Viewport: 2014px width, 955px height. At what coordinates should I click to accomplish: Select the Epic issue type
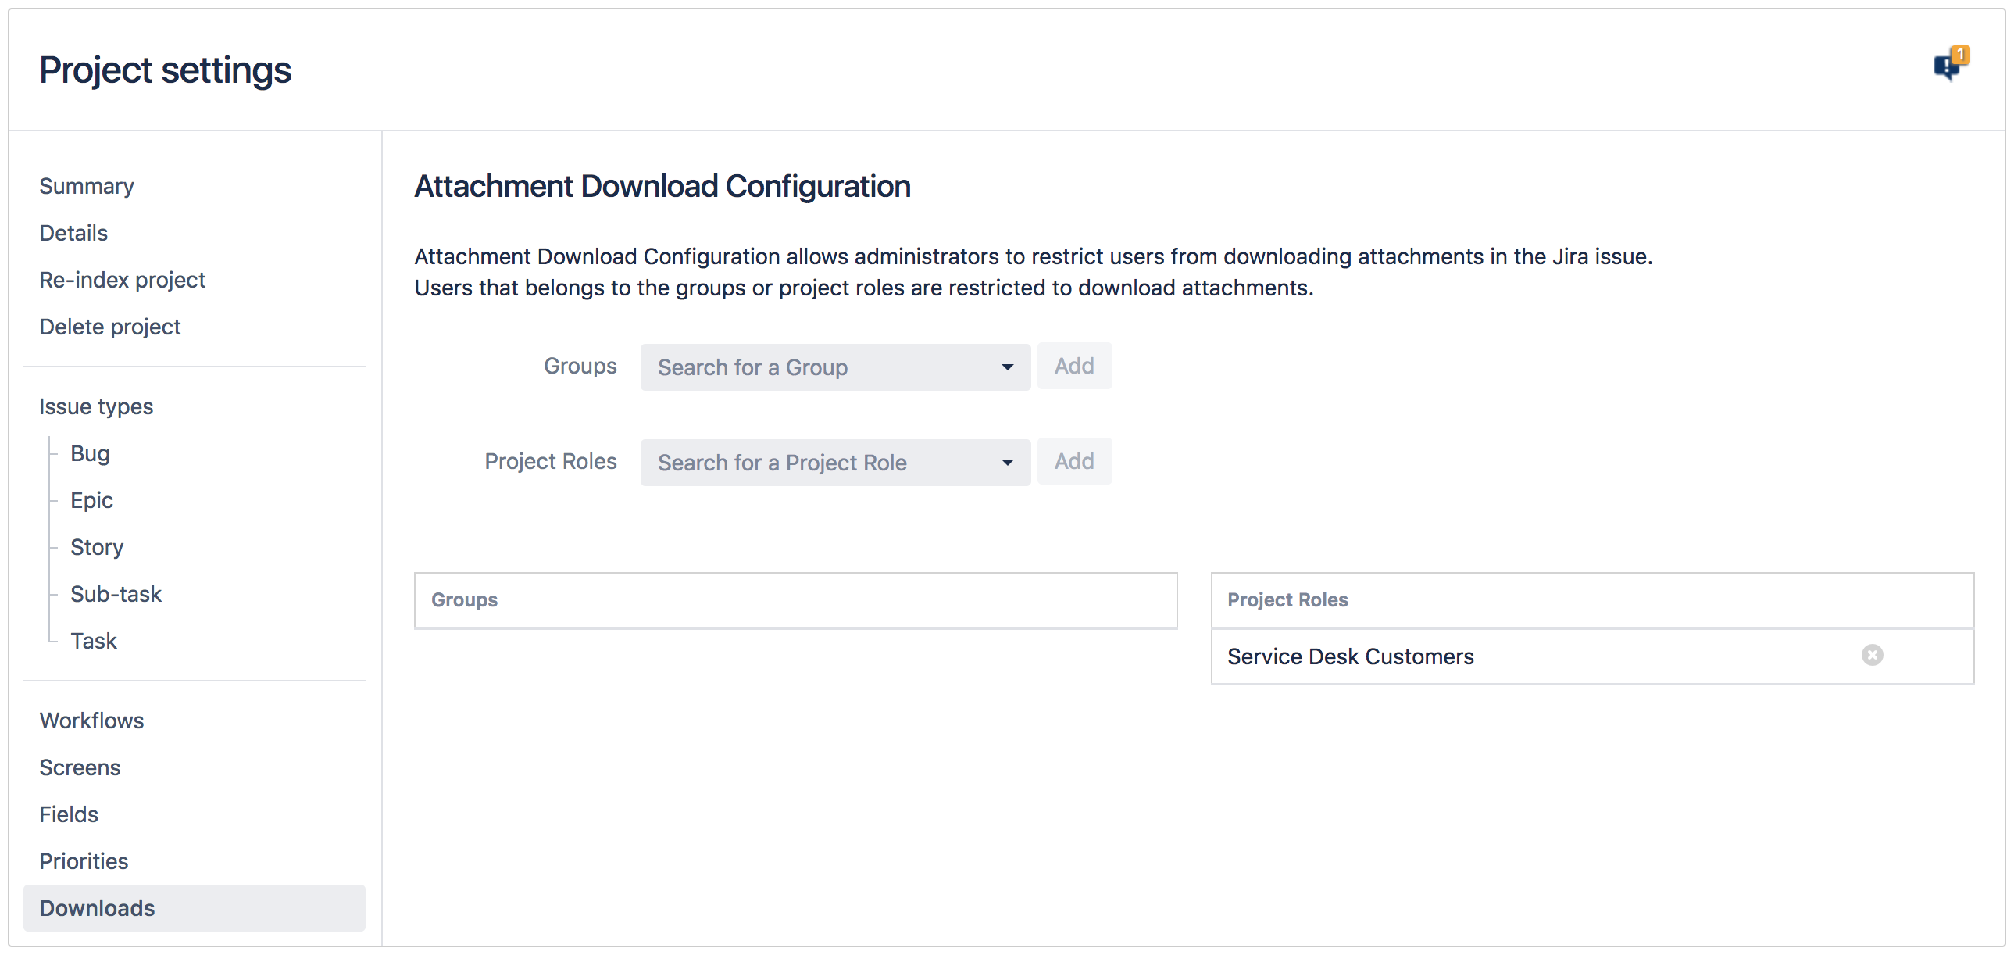tap(91, 500)
